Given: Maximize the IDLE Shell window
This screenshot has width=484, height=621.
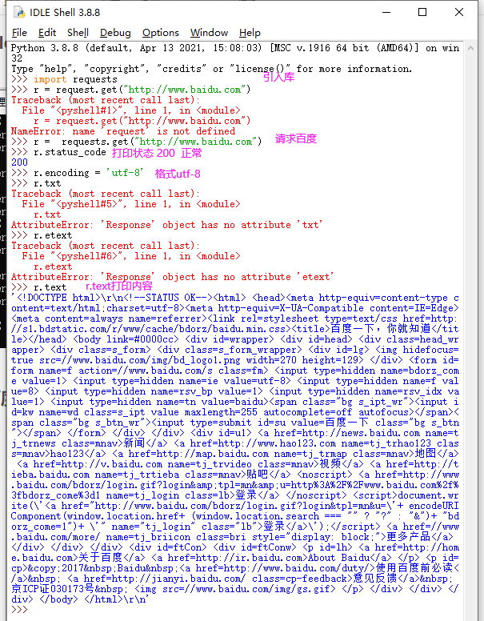Looking at the screenshot, I should (422, 12).
